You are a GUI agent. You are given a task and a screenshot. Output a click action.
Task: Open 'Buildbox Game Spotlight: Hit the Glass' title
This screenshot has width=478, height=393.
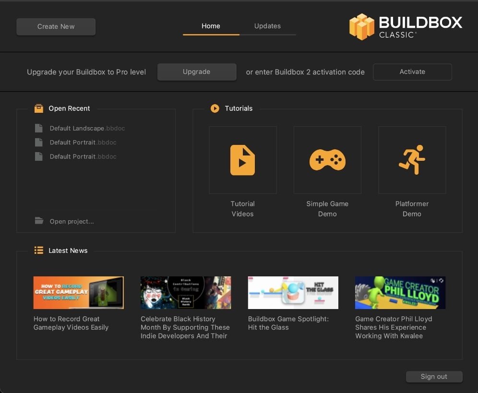tap(288, 323)
